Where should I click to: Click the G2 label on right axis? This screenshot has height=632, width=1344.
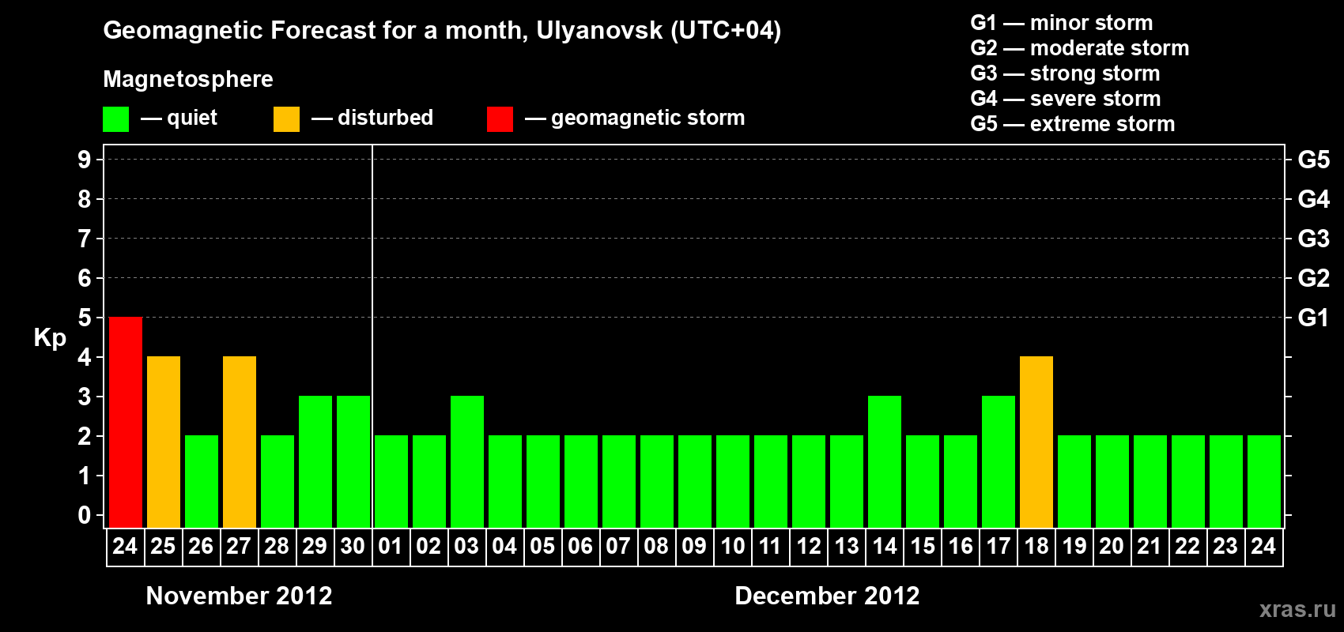1313,278
